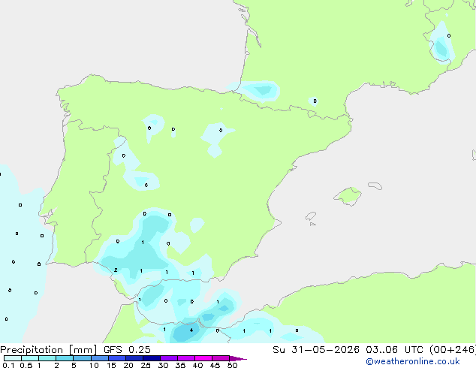
Task: Click the "40" legend scale label
Action: tap(197, 365)
